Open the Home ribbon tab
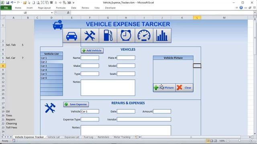 [18, 8]
